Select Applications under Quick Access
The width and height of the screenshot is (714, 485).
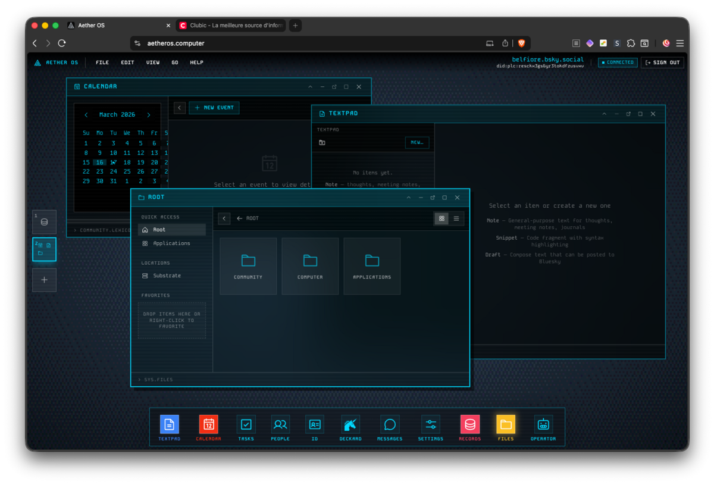pos(172,243)
